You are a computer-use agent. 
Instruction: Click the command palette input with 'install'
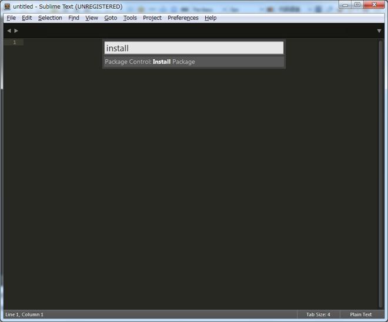coord(194,48)
